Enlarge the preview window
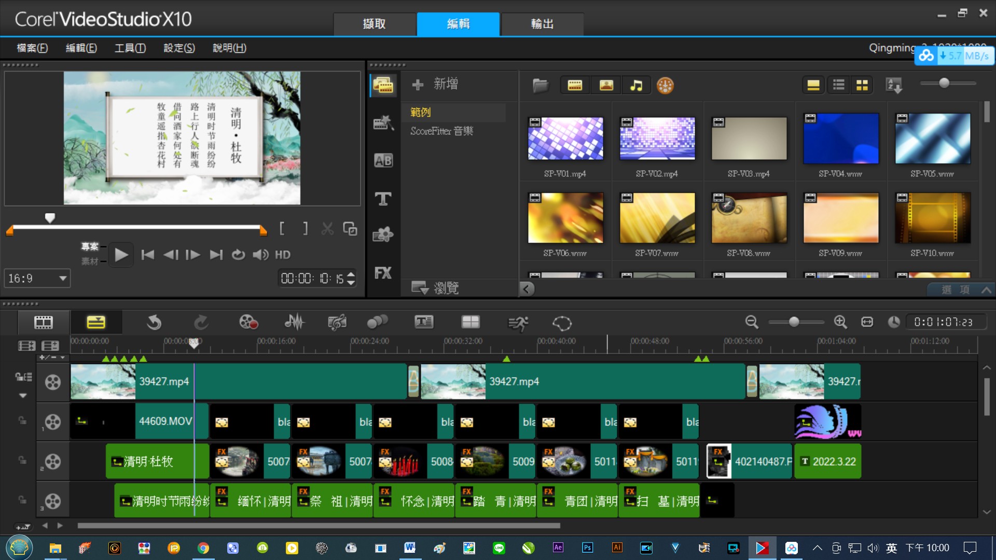 [350, 229]
